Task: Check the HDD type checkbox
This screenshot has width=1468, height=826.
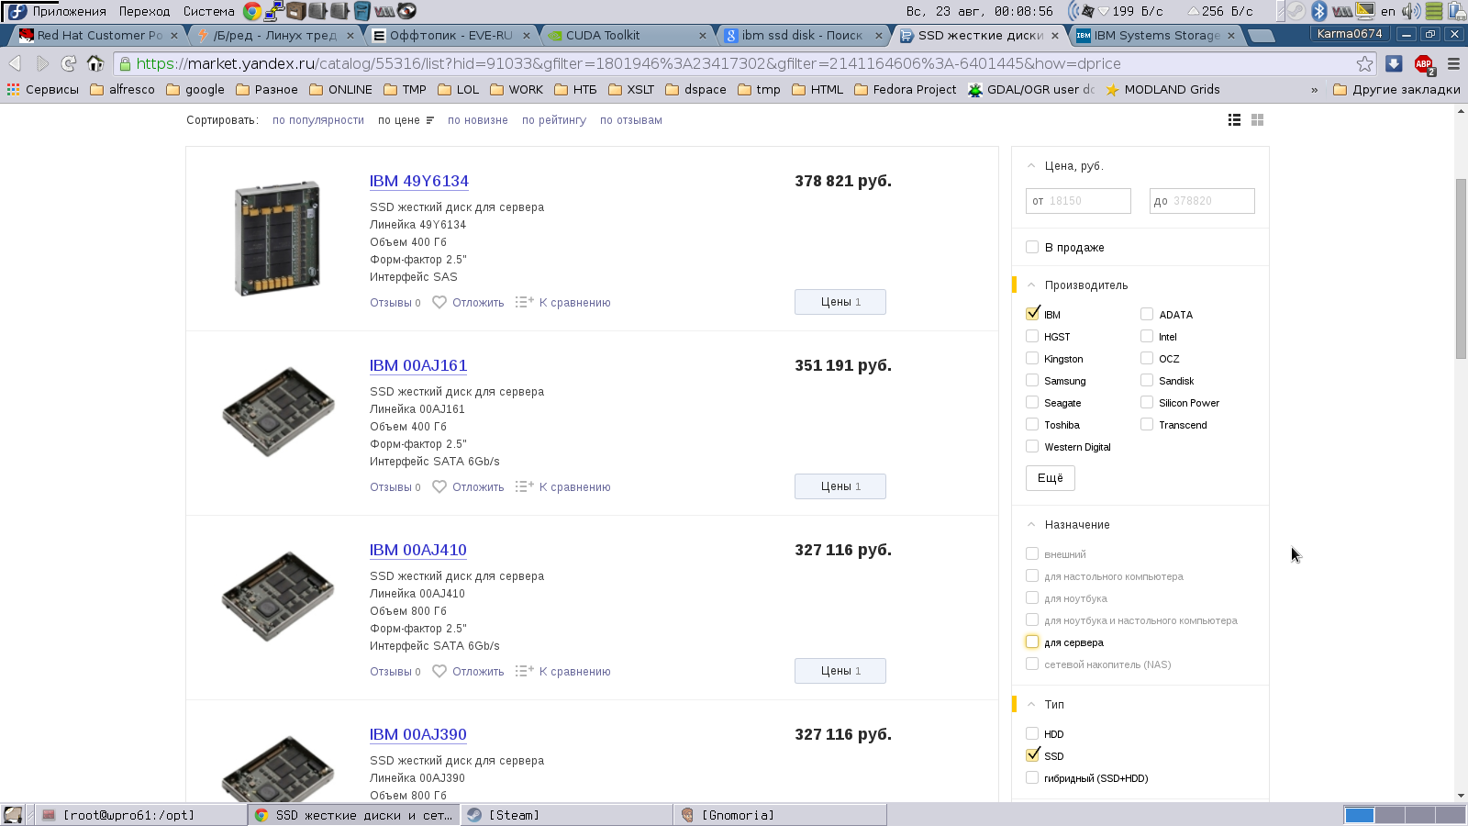Action: tap(1032, 733)
